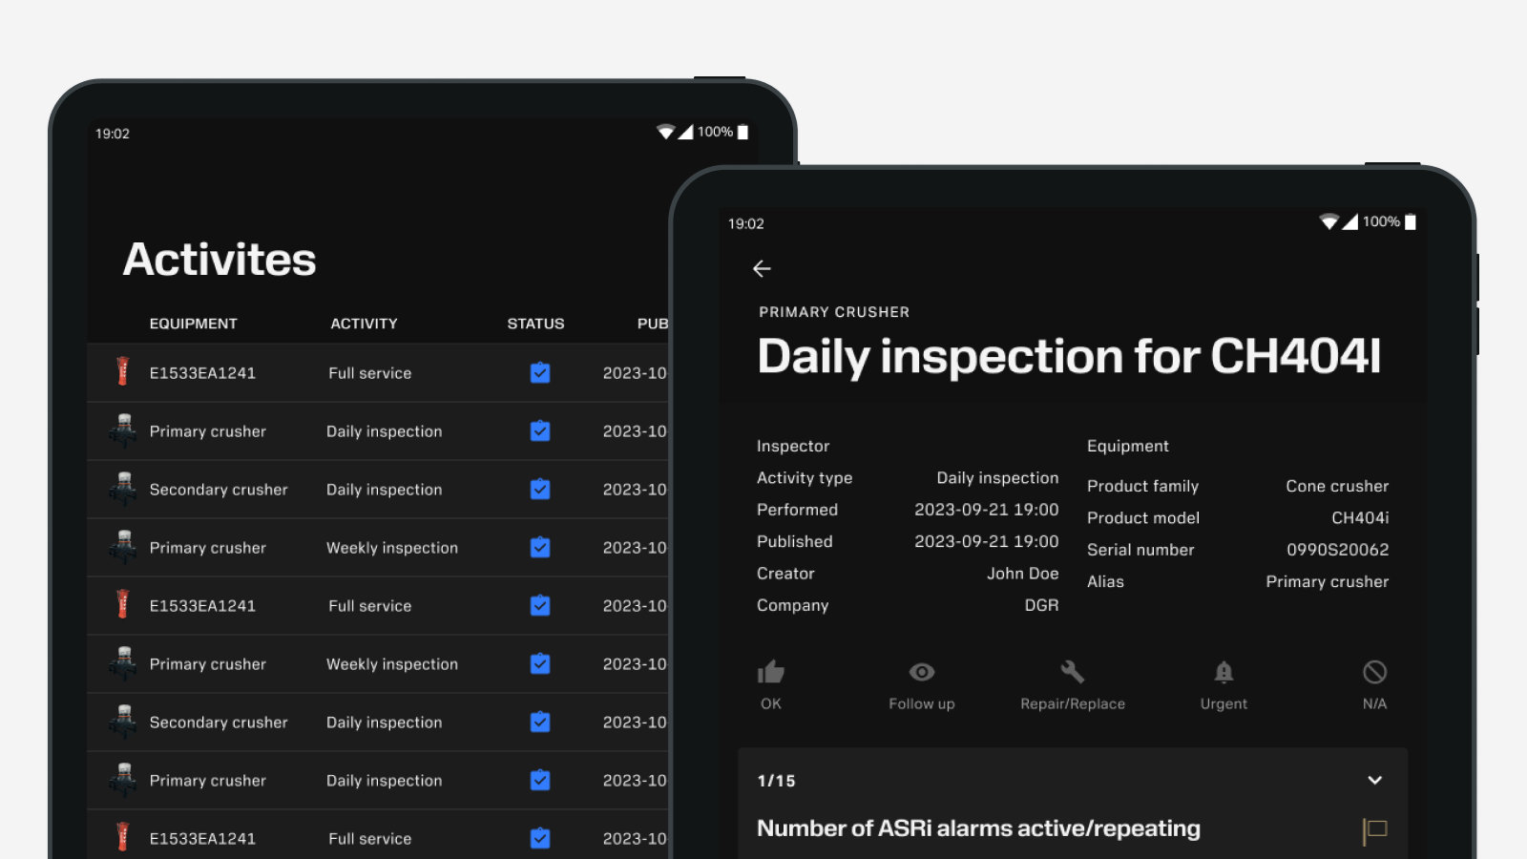Mark as Urgent with bell icon
The image size is (1527, 859).
click(x=1224, y=673)
